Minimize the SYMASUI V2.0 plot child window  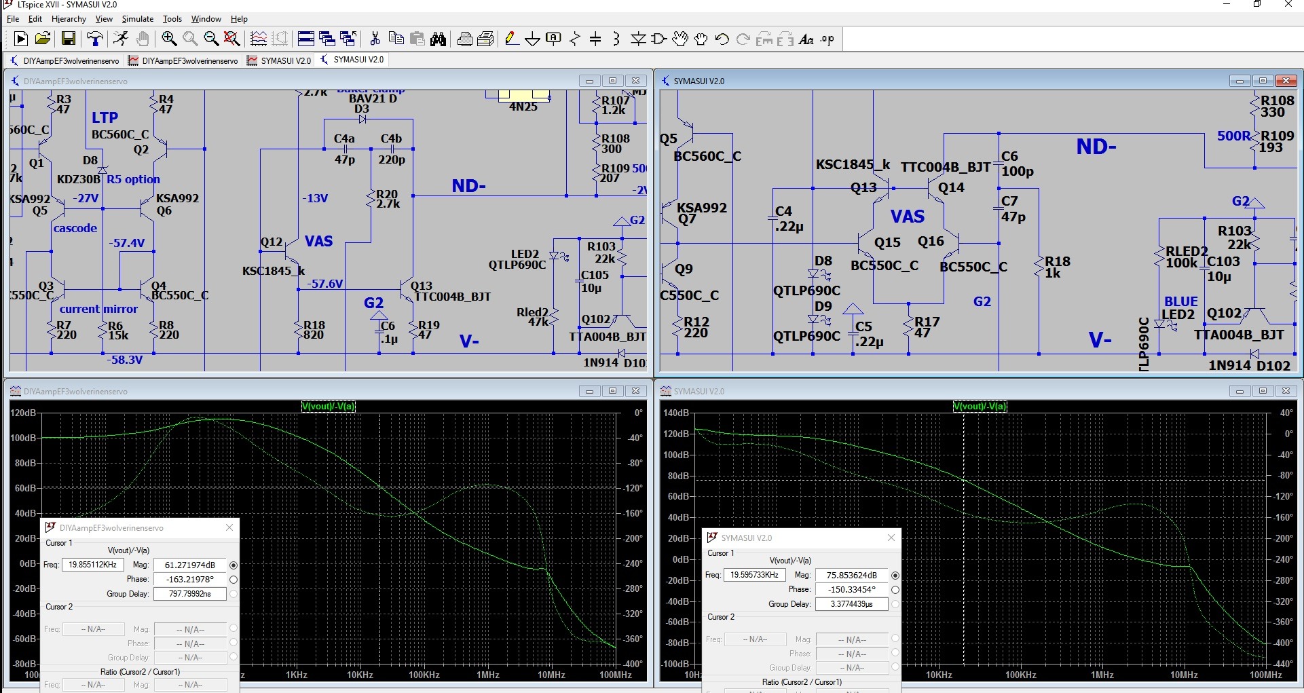[1240, 391]
